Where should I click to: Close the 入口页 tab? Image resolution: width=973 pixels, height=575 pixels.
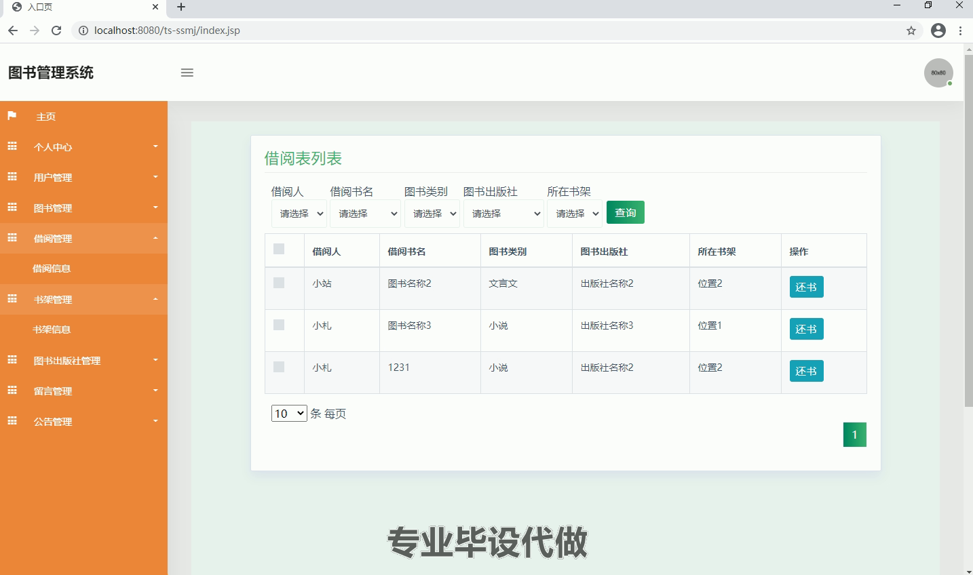coord(155,7)
